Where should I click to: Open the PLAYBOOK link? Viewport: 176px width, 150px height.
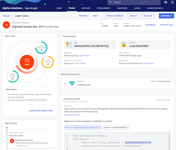coord(150,25)
